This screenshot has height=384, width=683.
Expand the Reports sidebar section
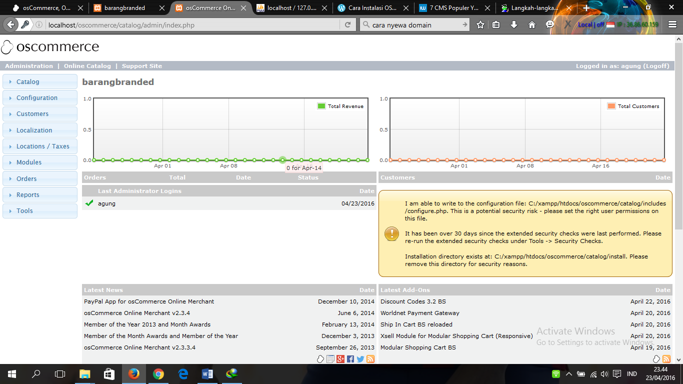point(40,194)
